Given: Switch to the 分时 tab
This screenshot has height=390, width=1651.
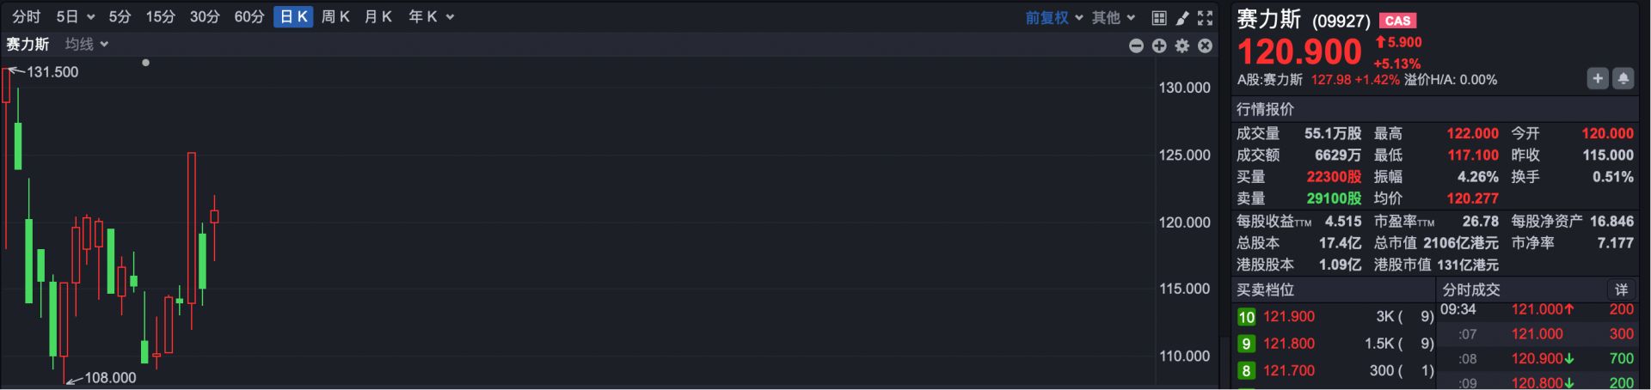Looking at the screenshot, I should pyautogui.click(x=26, y=17).
